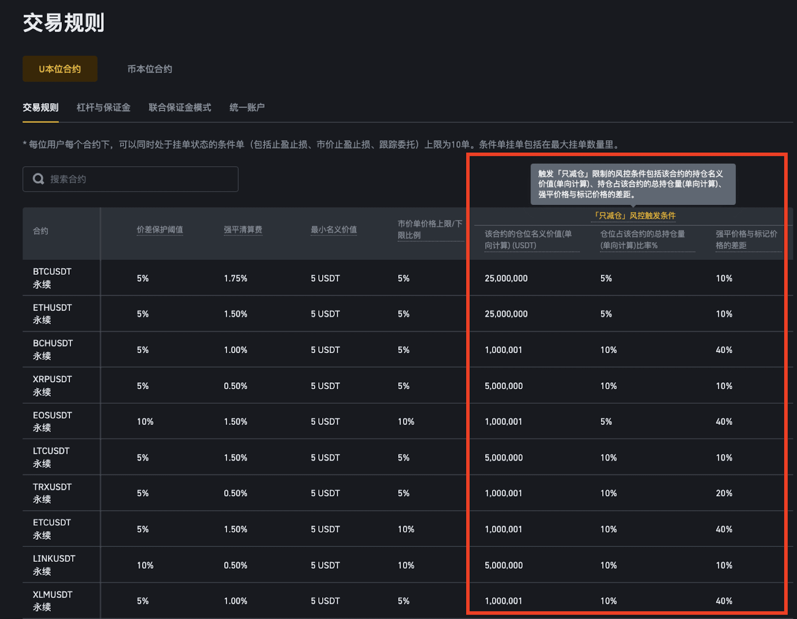Select the U本位合约 tab

pos(60,69)
